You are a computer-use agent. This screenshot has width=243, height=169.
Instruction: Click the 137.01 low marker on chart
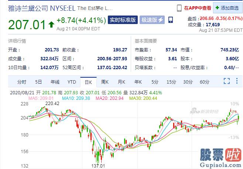pyautogui.click(x=98, y=166)
